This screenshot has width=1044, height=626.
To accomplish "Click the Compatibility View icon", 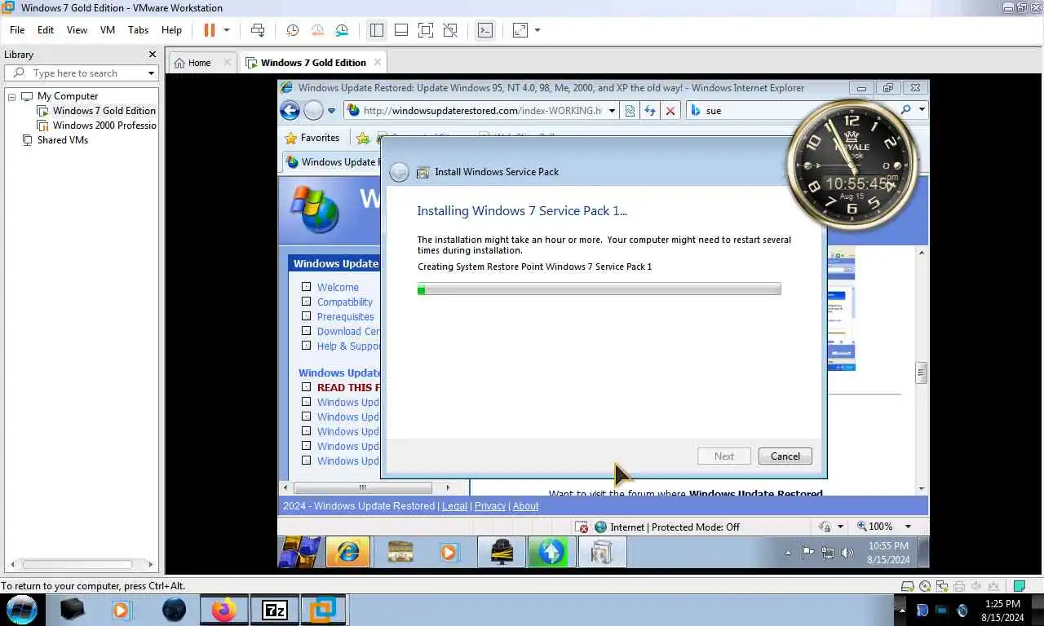I will click(x=630, y=111).
